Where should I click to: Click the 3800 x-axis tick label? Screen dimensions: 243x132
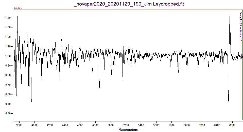19,124
